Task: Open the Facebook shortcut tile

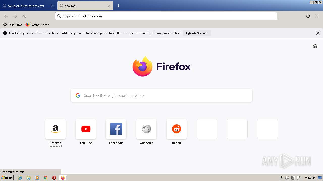Action: (x=116, y=129)
